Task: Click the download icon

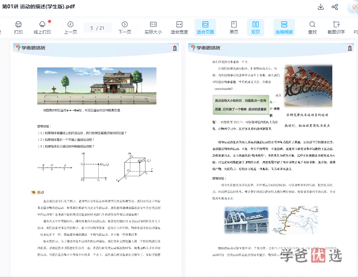Action: click(320, 7)
